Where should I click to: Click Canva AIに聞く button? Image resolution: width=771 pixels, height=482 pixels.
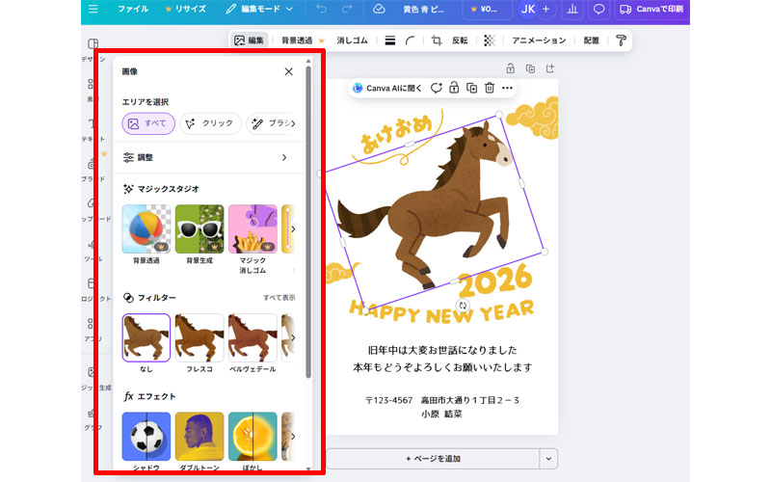[387, 88]
